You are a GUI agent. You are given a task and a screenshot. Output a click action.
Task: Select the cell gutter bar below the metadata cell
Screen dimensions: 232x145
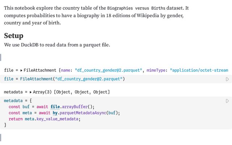[1, 138]
